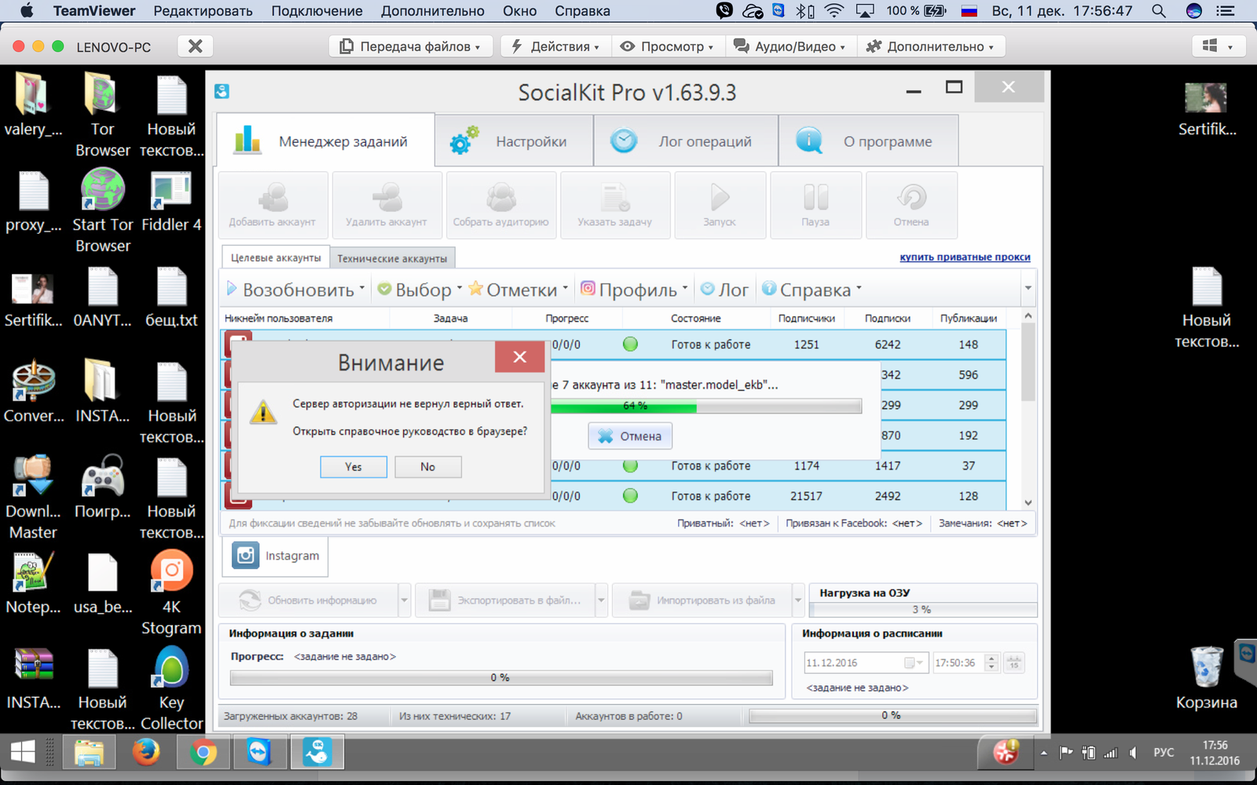The image size is (1257, 785).
Task: Click Yes in the Внимание dialog
Action: (354, 466)
